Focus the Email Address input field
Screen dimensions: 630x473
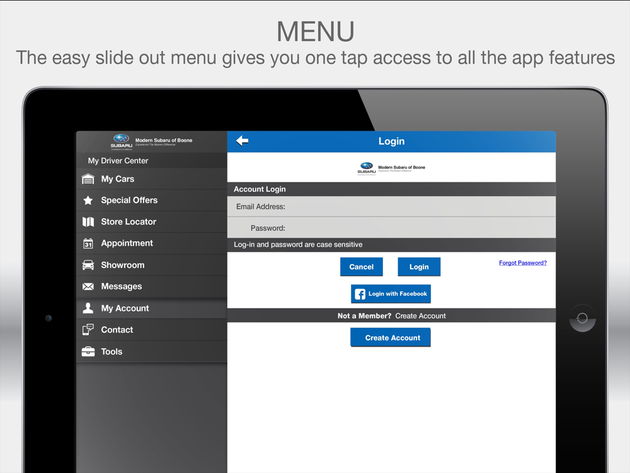click(x=419, y=207)
